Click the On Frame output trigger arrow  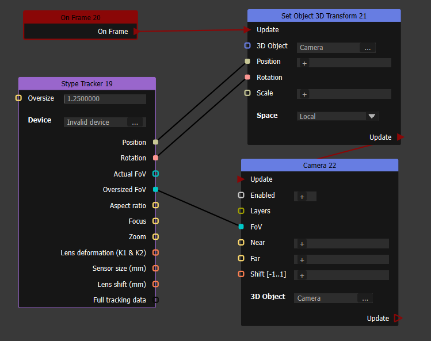[135, 32]
